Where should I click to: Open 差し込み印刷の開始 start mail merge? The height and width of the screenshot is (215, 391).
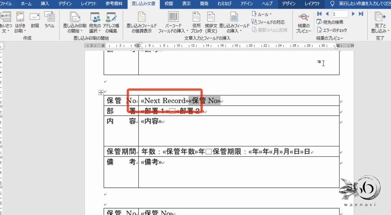(x=75, y=22)
